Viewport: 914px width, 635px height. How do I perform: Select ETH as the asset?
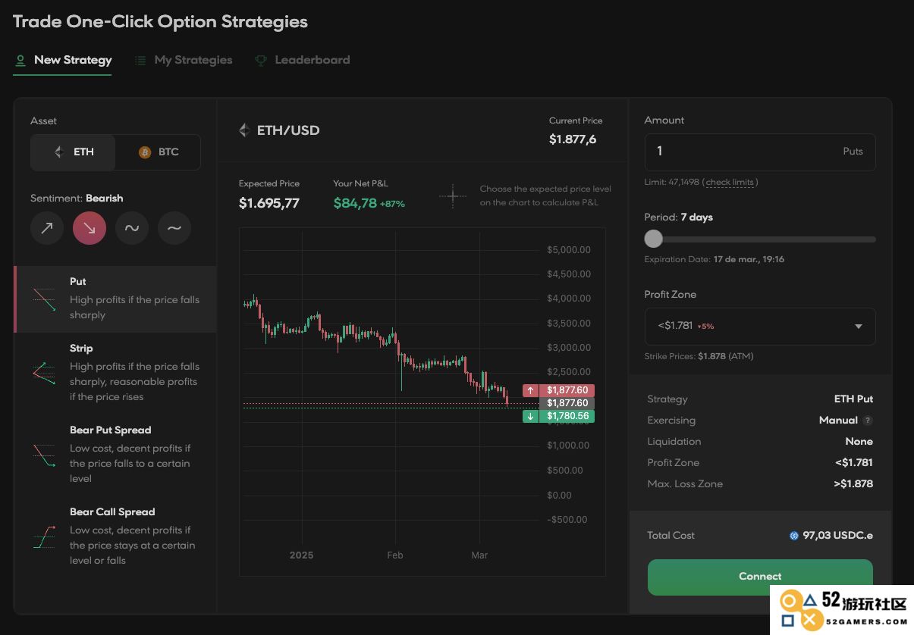(74, 152)
